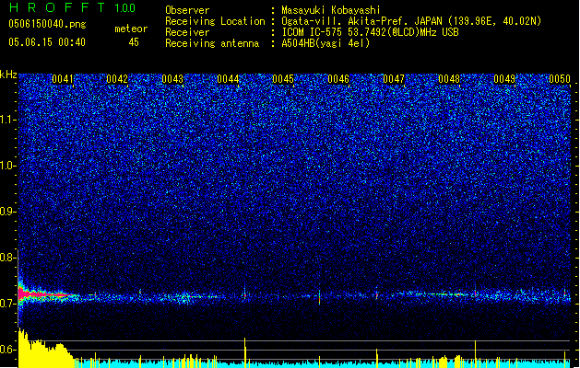Click the "meteor" label
Screen dimensions: 580x368
point(131,29)
